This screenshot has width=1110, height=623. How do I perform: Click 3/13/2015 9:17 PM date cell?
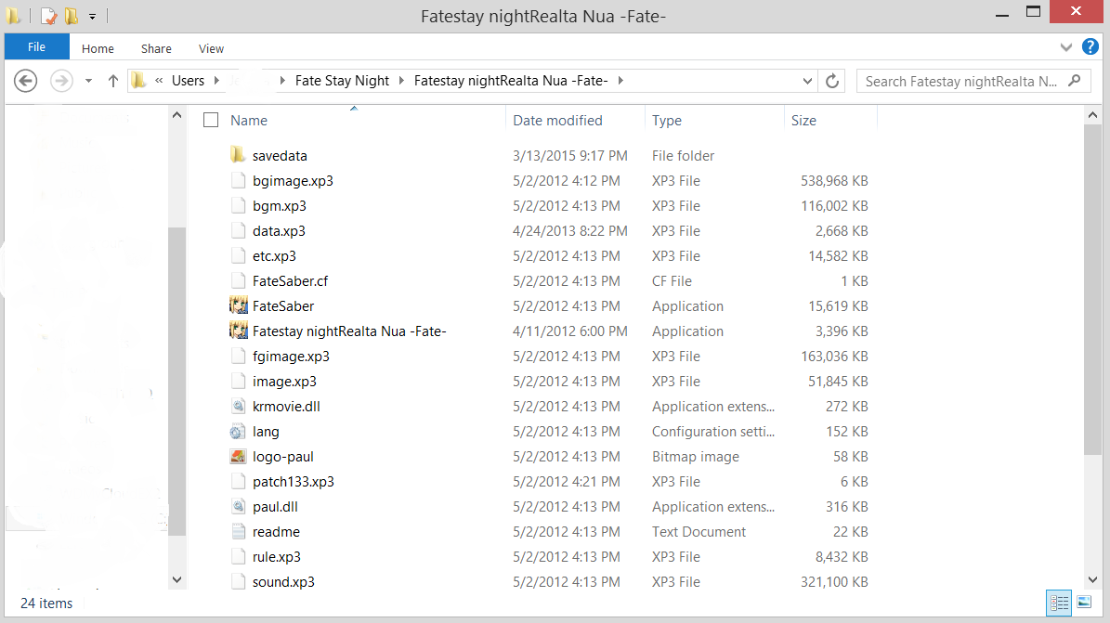570,155
